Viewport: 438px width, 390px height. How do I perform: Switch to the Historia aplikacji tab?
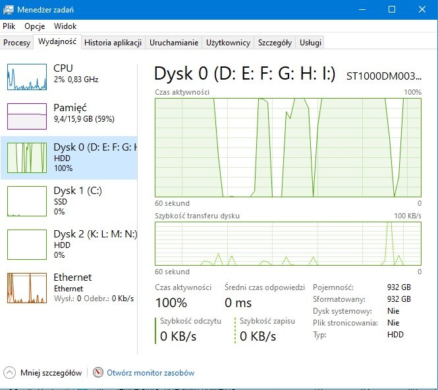[x=113, y=43]
